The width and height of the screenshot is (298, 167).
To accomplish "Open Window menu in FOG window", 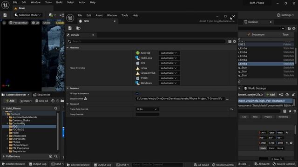I will [112, 15].
